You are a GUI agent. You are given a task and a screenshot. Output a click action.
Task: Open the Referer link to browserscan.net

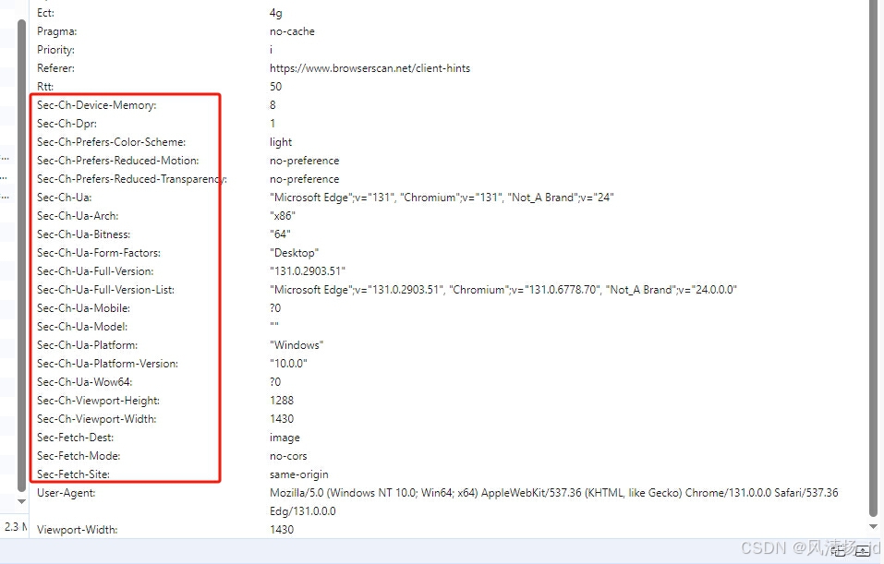click(x=369, y=67)
